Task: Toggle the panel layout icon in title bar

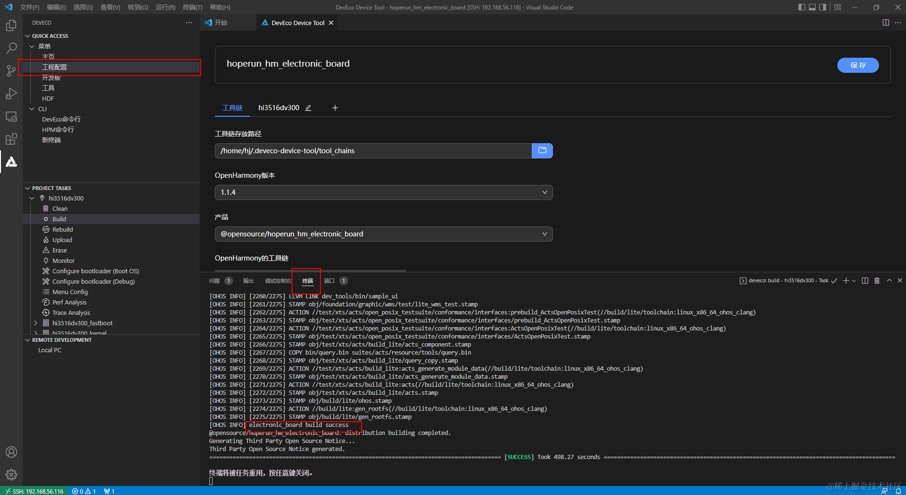Action: point(812,7)
